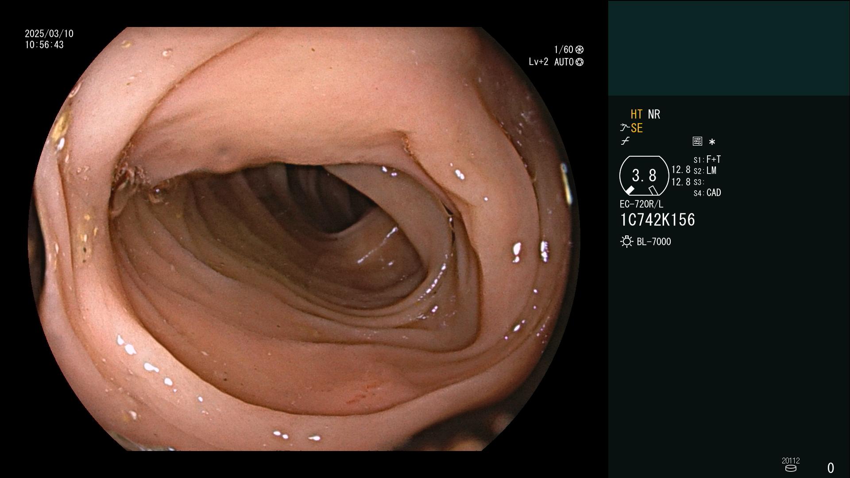Click the asterisk indicator icon

pyautogui.click(x=712, y=142)
